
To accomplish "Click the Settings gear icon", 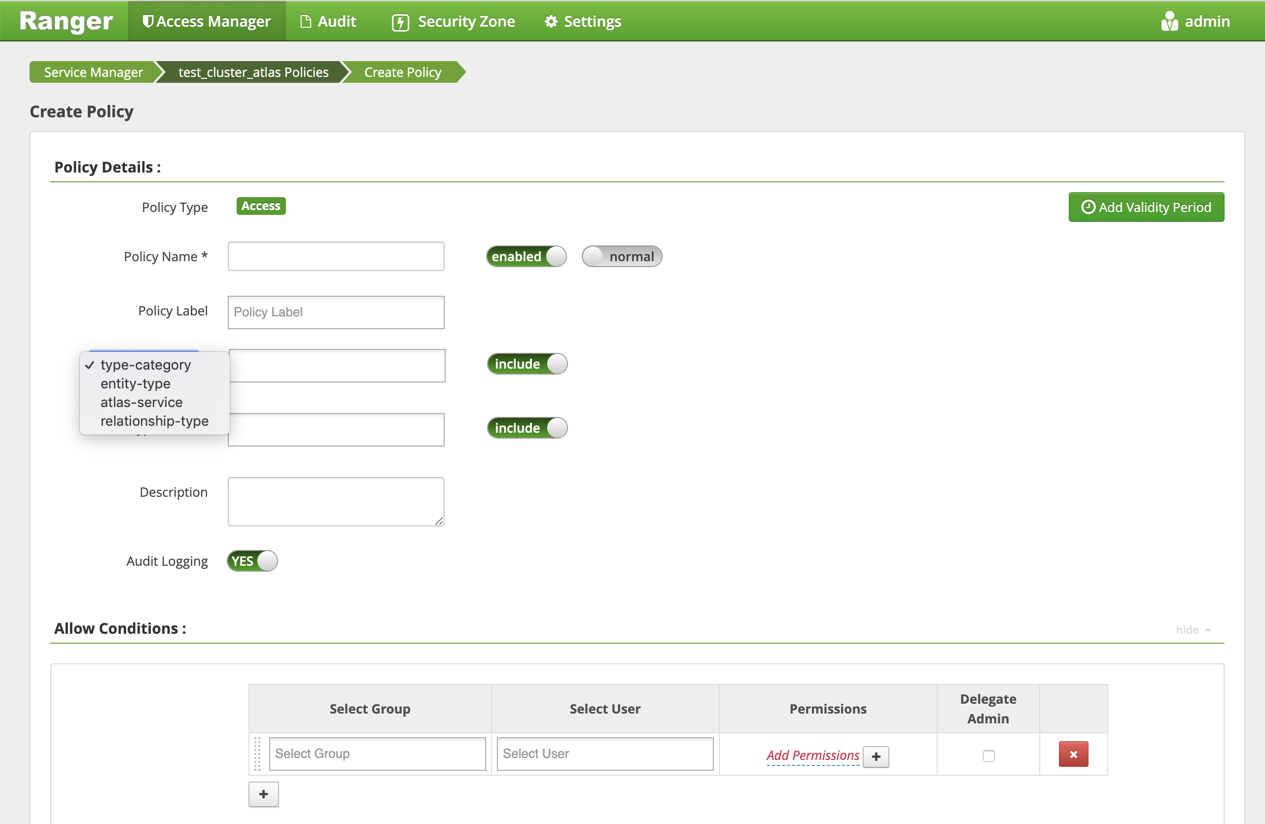I will pos(551,22).
